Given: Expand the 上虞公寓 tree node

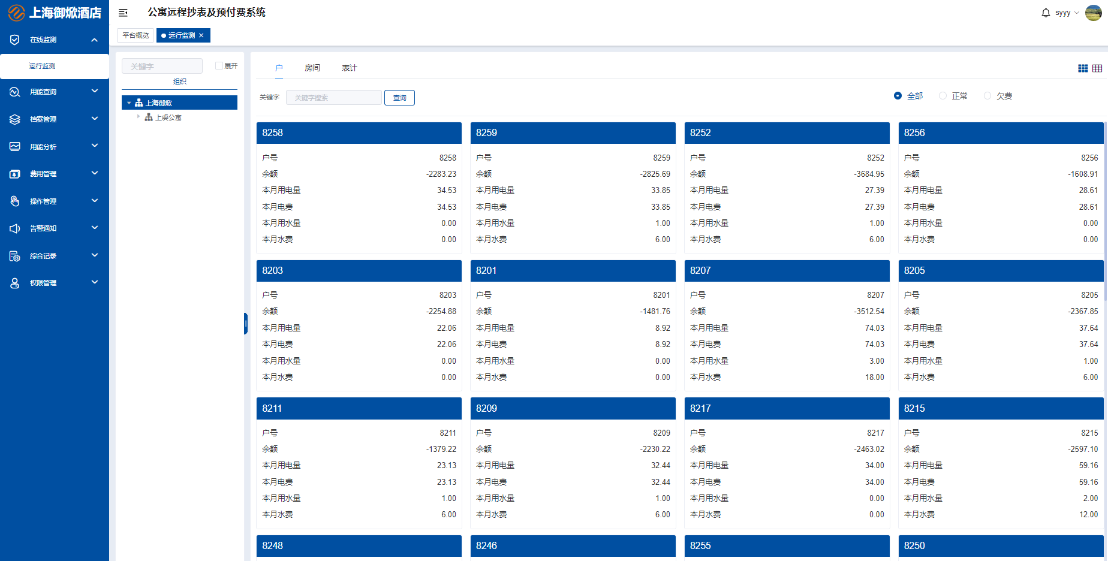Looking at the screenshot, I should [138, 117].
